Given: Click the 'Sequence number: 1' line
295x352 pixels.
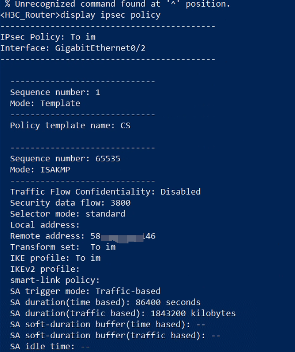Looking at the screenshot, I should pos(55,92).
